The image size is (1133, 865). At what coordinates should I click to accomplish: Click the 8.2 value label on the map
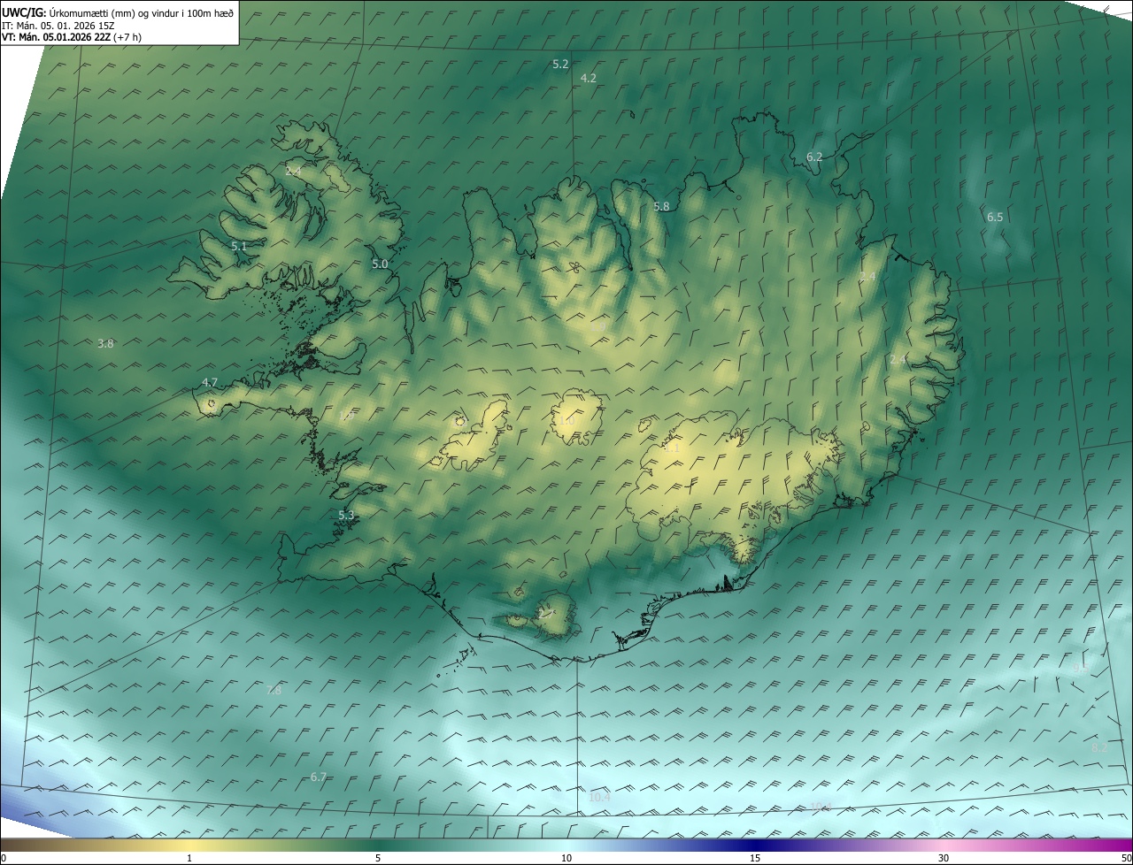click(x=1099, y=748)
